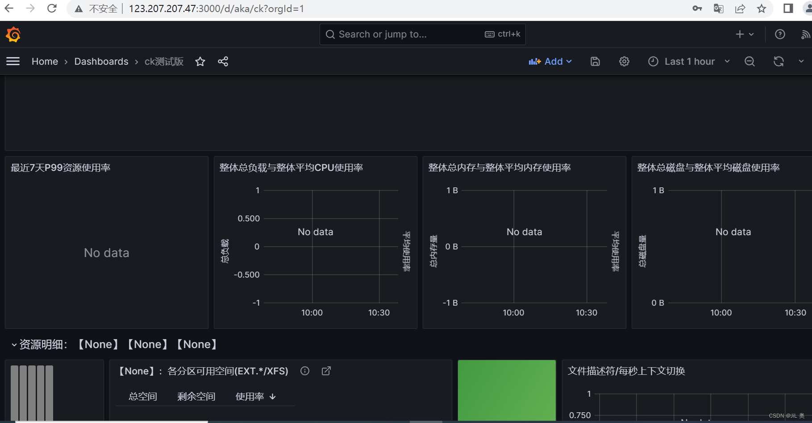Refresh the dashboard data
The image size is (812, 423).
(x=779, y=62)
